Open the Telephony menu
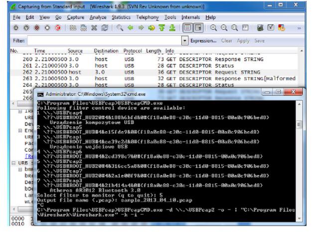The height and width of the screenshot is (233, 316). (x=148, y=17)
